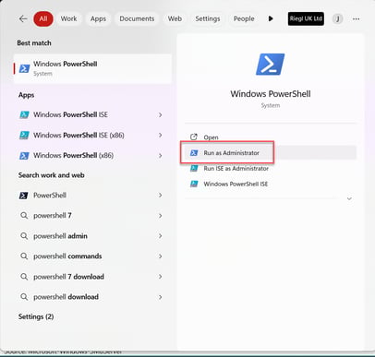The width and height of the screenshot is (375, 357).
Task: Show more filter tabs with play arrow
Action: (271, 18)
